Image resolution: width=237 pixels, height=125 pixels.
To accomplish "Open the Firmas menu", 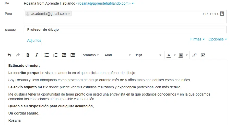I will coord(197,39).
